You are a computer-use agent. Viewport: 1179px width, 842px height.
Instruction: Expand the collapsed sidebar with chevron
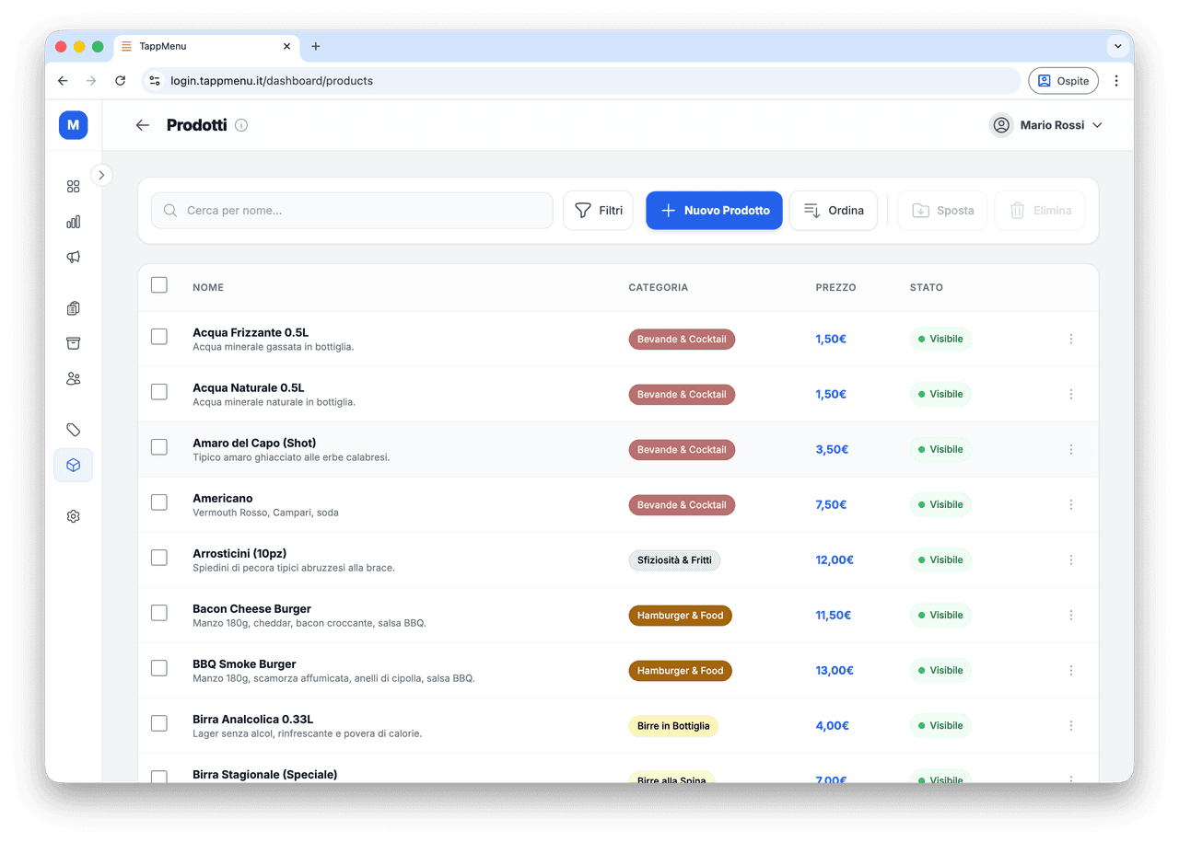pyautogui.click(x=101, y=175)
